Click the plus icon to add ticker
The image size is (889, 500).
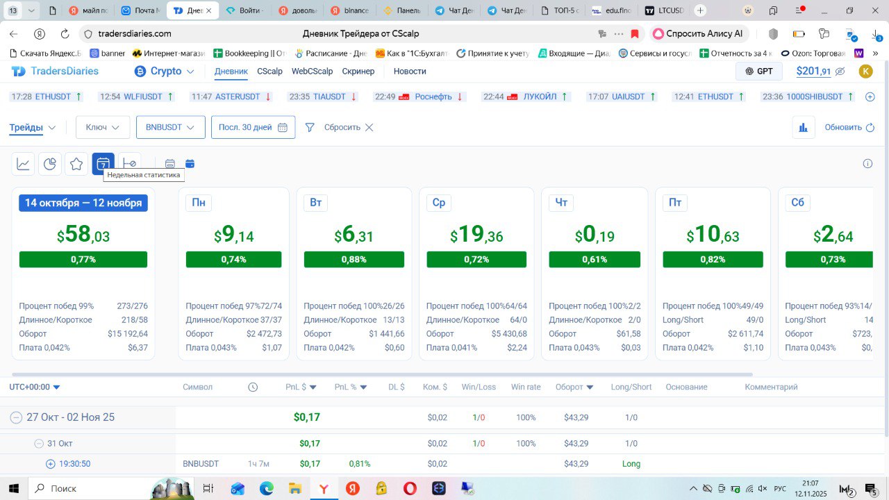click(870, 97)
